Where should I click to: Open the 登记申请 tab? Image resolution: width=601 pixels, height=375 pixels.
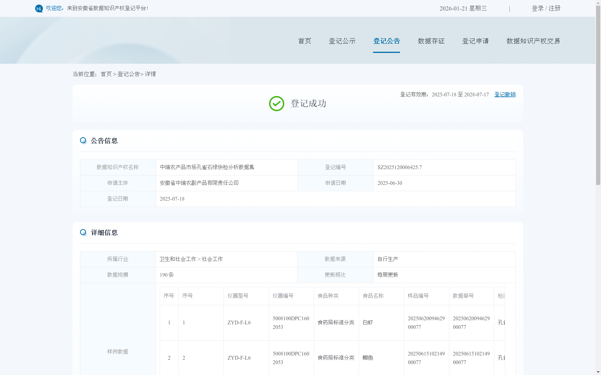[x=476, y=41]
